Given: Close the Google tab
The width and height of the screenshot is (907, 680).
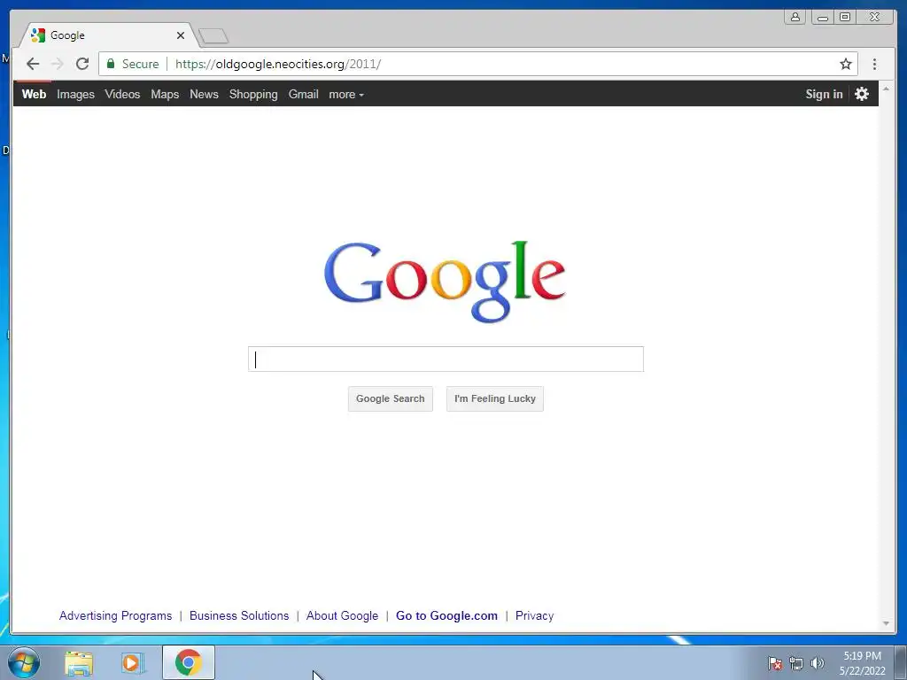Looking at the screenshot, I should click(x=181, y=35).
